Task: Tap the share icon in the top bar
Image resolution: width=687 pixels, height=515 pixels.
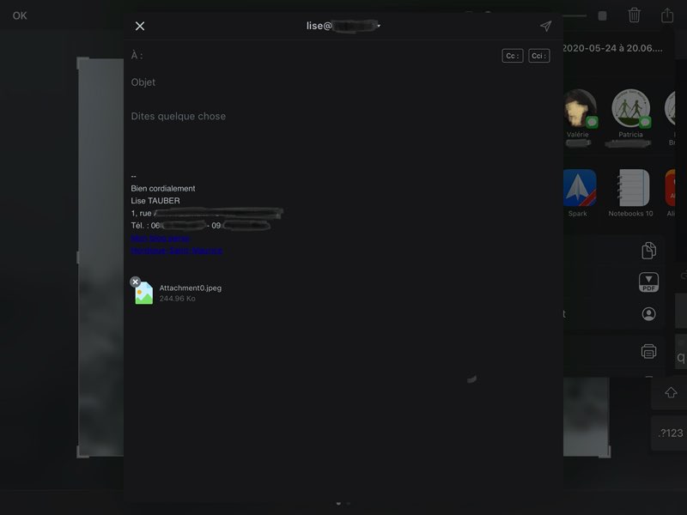Action: coord(667,15)
